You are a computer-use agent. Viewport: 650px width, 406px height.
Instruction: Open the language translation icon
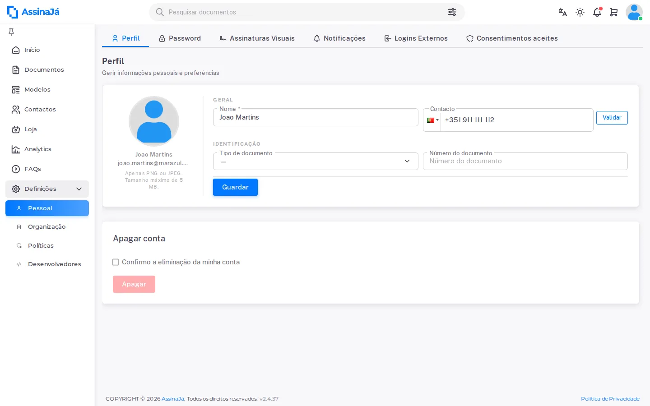[562, 12]
